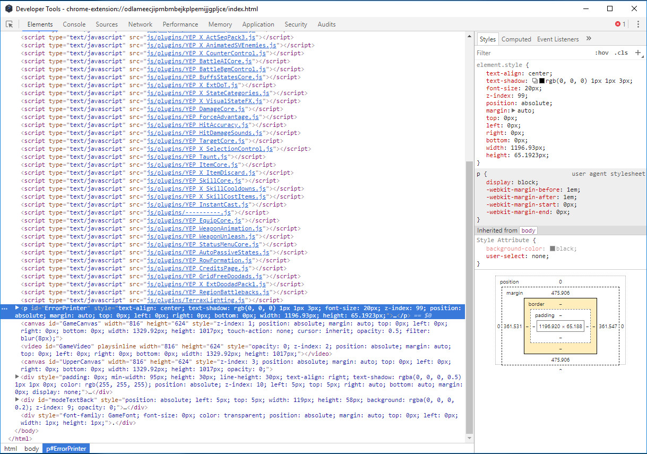Toggle the .cls element classes panel
Screen dimensions: 647x454
tap(621, 53)
